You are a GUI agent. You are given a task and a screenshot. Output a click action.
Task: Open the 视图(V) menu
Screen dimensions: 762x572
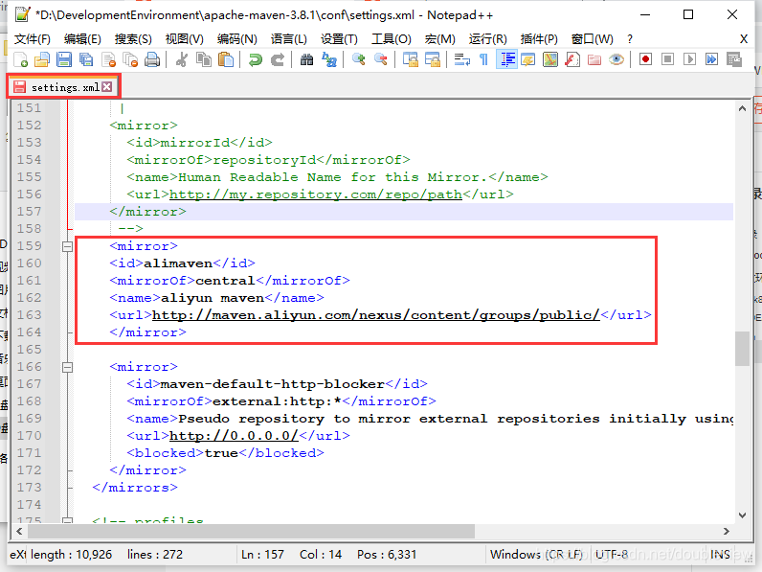pos(184,39)
